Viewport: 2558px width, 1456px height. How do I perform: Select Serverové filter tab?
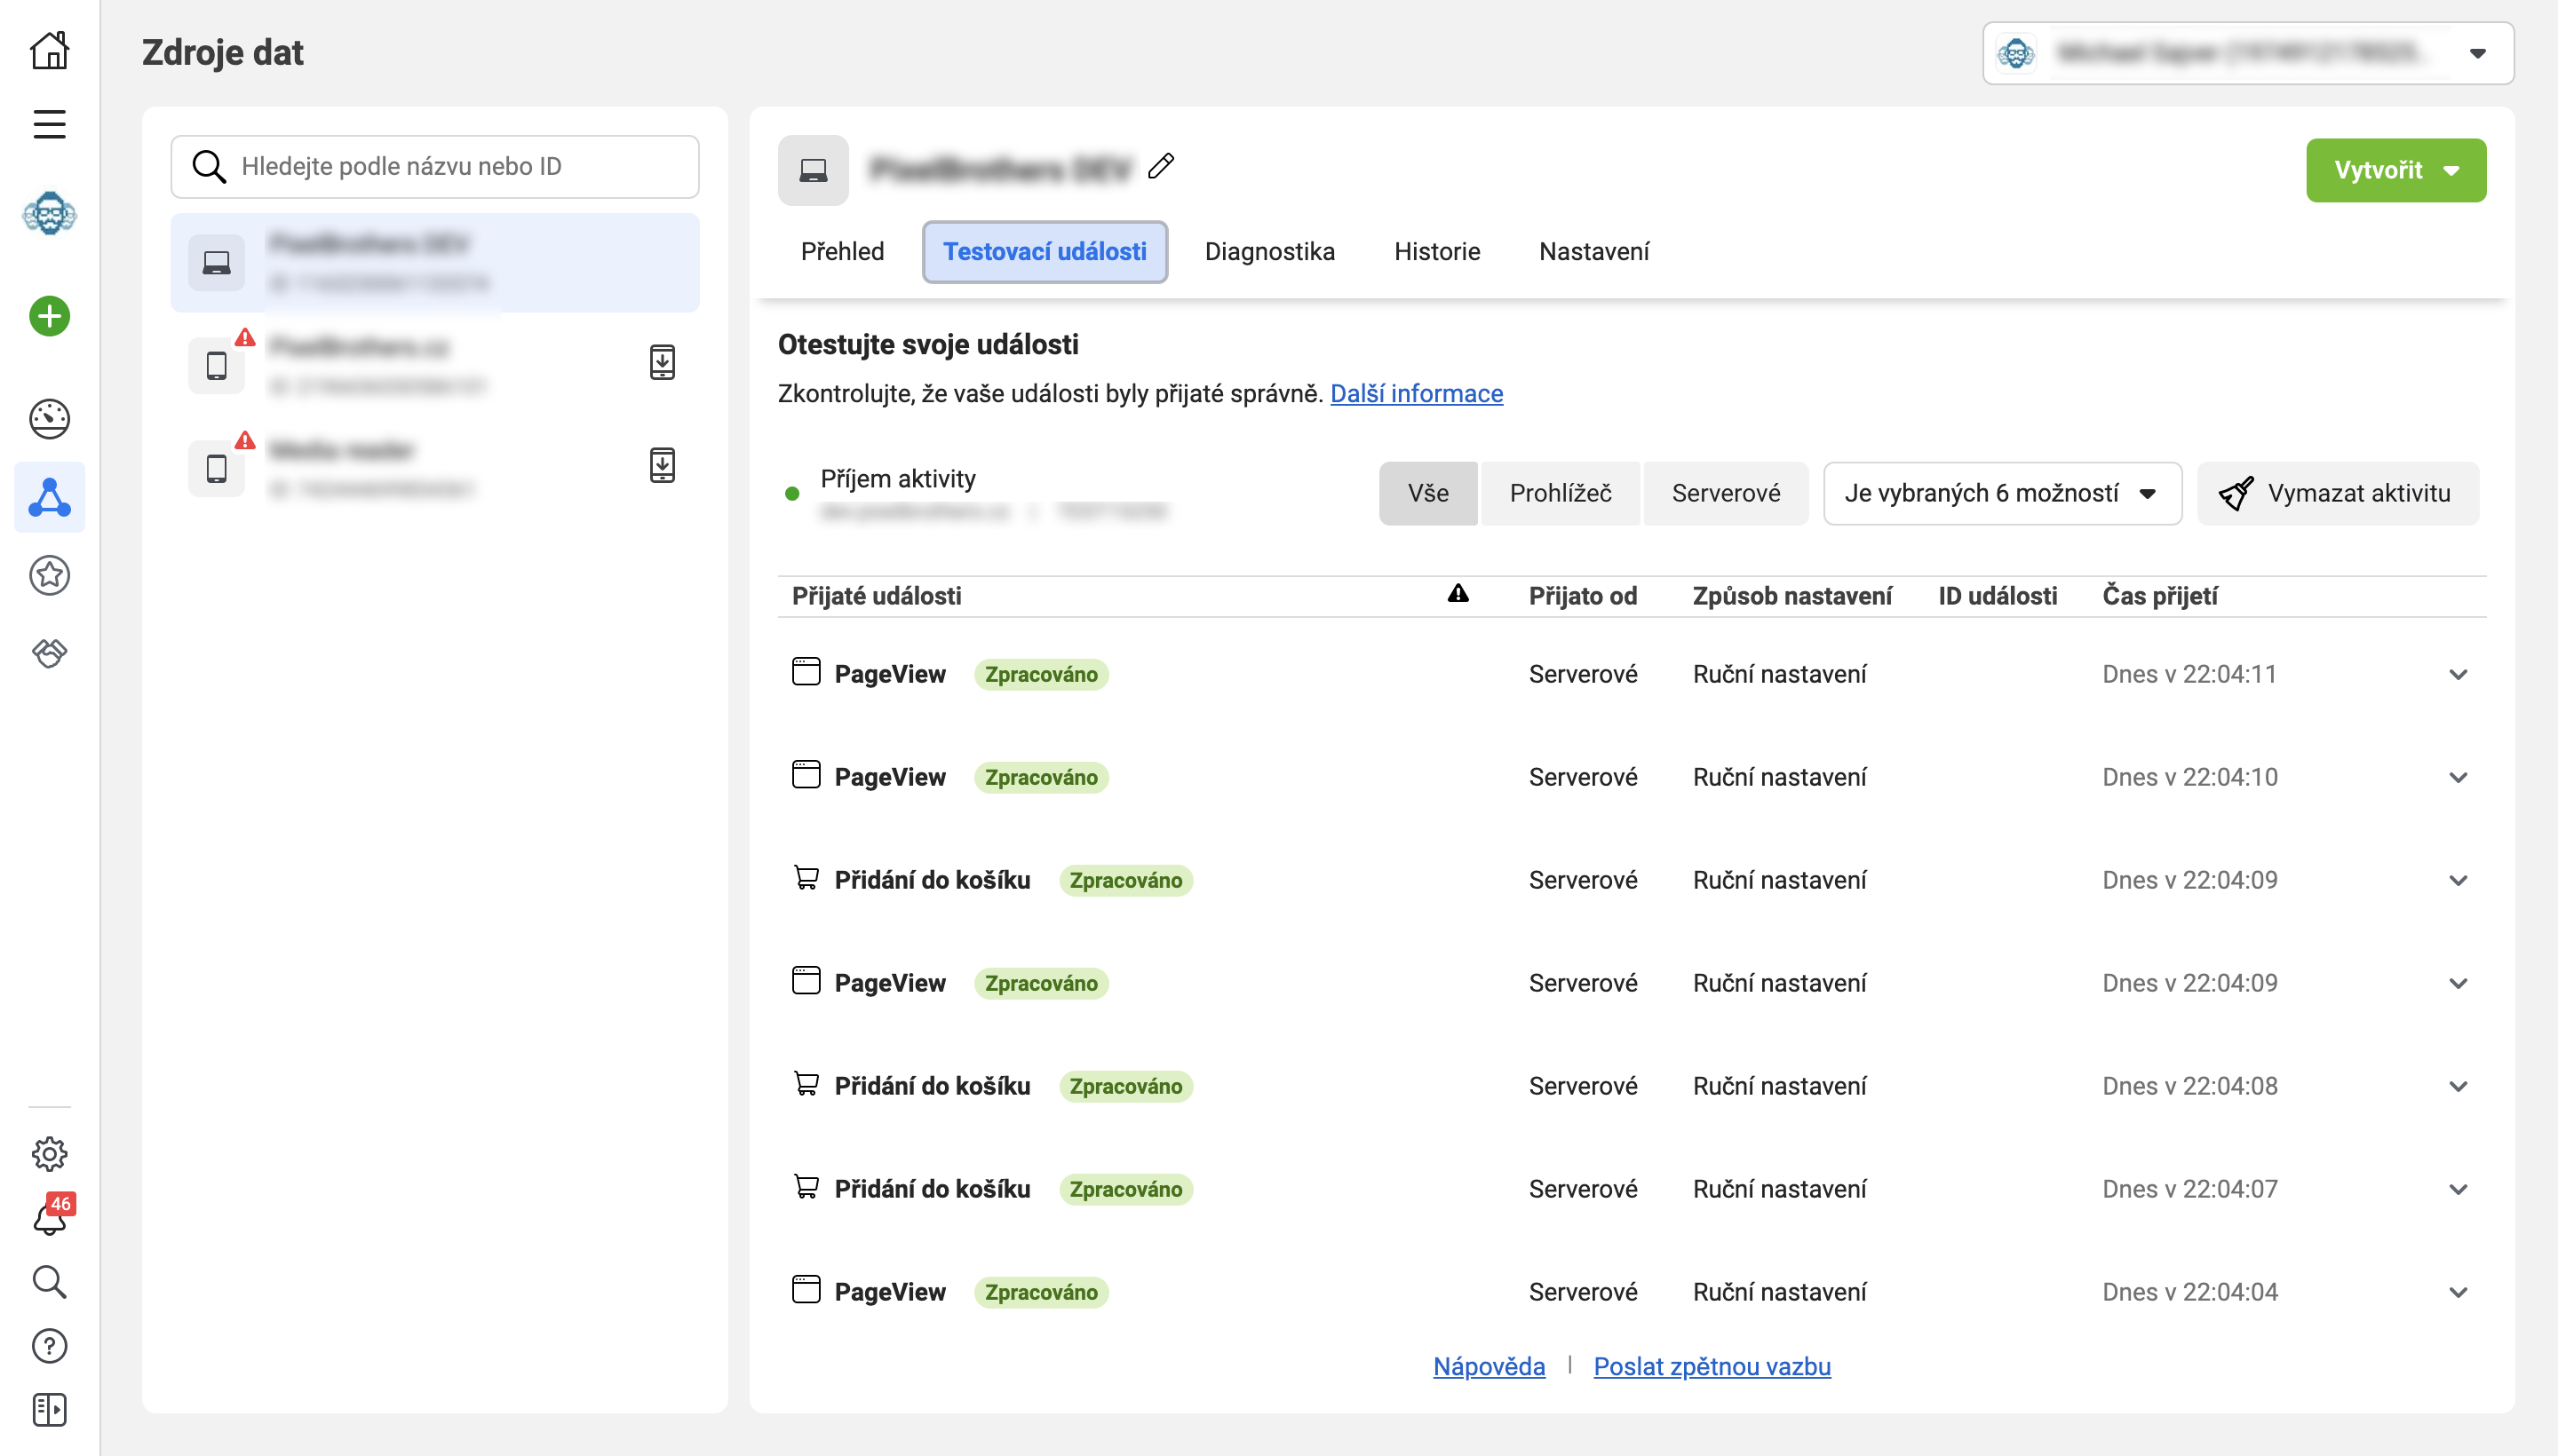(1727, 494)
